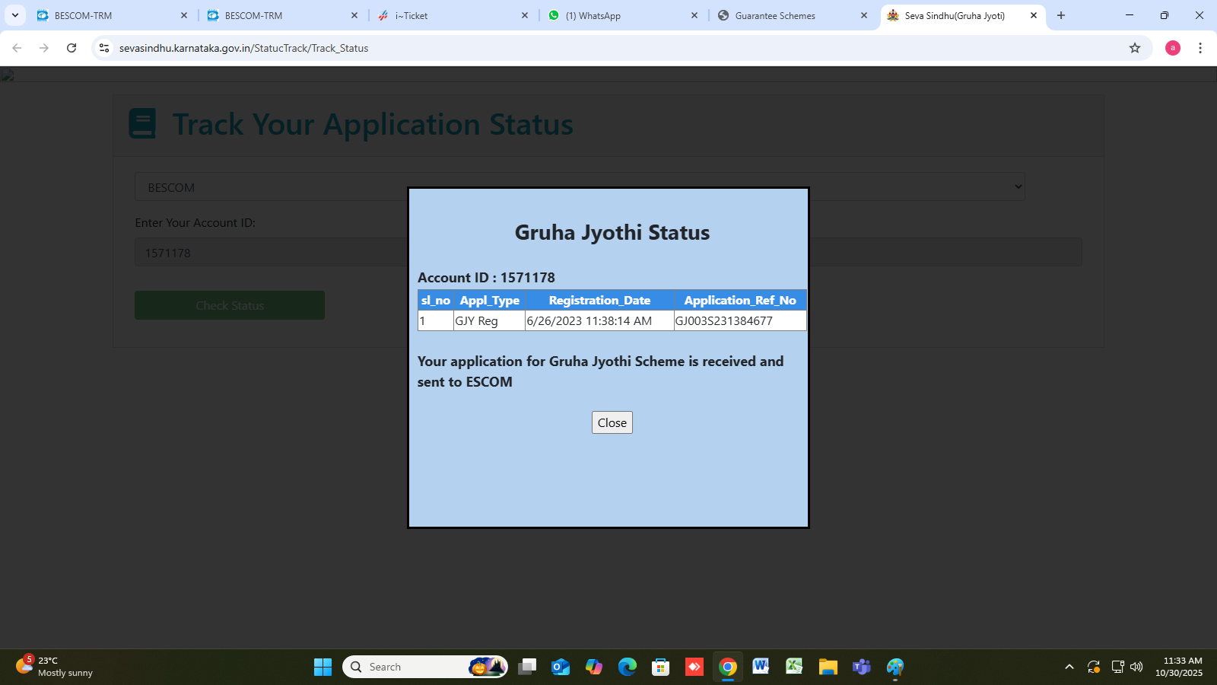Show hidden system tray icons
The height and width of the screenshot is (685, 1217).
(x=1069, y=667)
